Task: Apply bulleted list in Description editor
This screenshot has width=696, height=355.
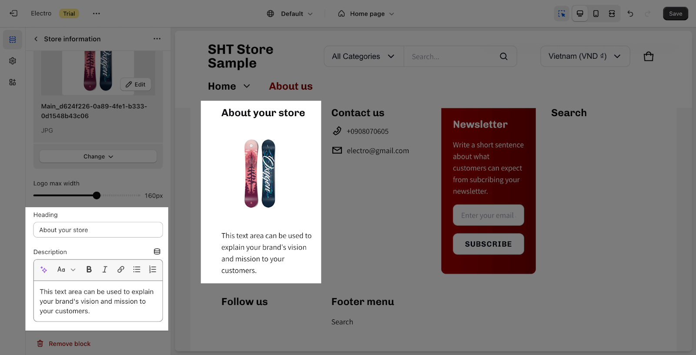Action: 137,270
